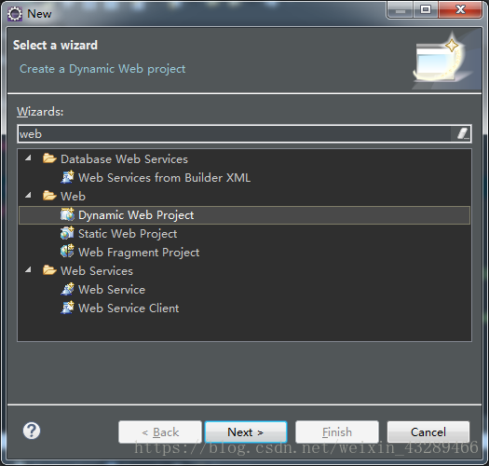Click the Web Service wizard icon
The height and width of the screenshot is (466, 489).
67,289
